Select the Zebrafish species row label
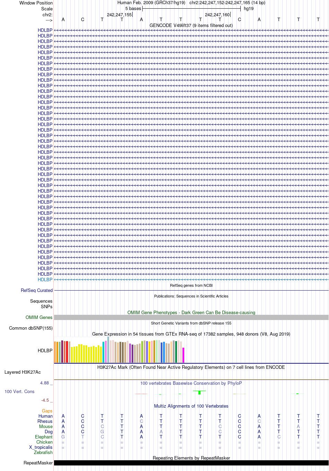The width and height of the screenshot is (329, 471). 43,452
